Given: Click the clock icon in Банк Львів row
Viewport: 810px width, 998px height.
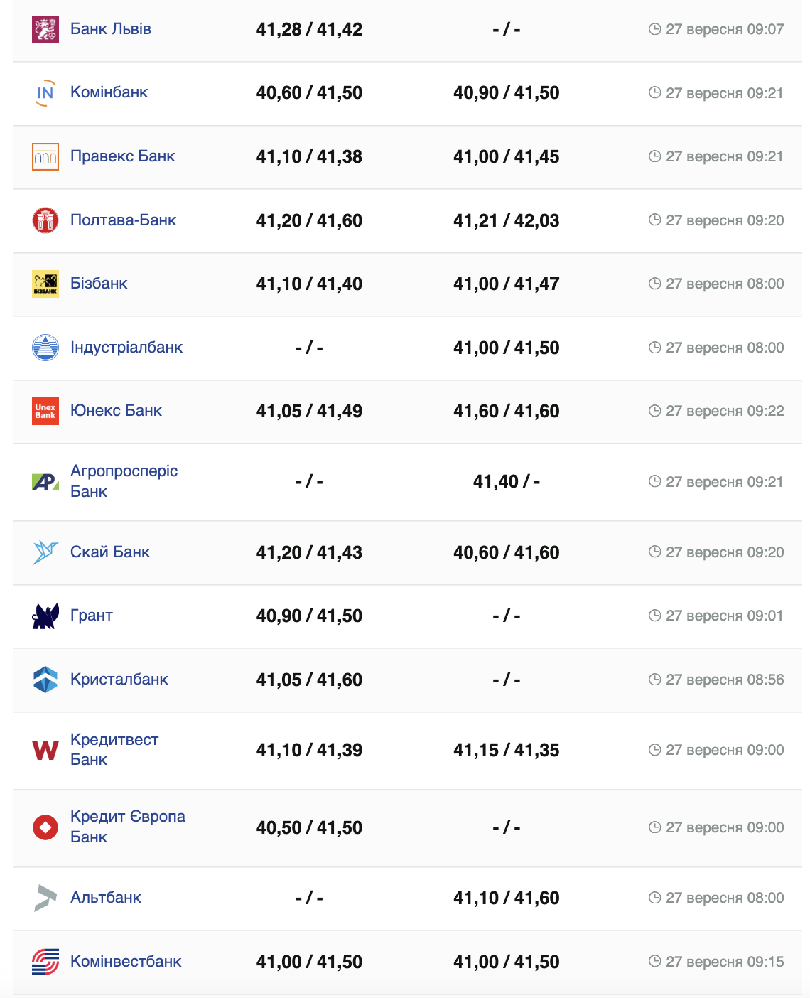Looking at the screenshot, I should point(655,29).
